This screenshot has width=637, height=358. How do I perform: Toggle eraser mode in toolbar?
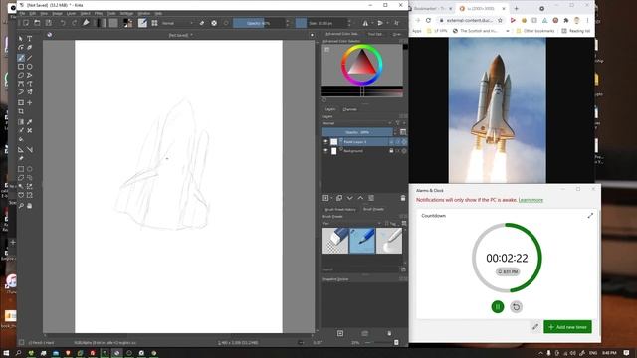202,23
